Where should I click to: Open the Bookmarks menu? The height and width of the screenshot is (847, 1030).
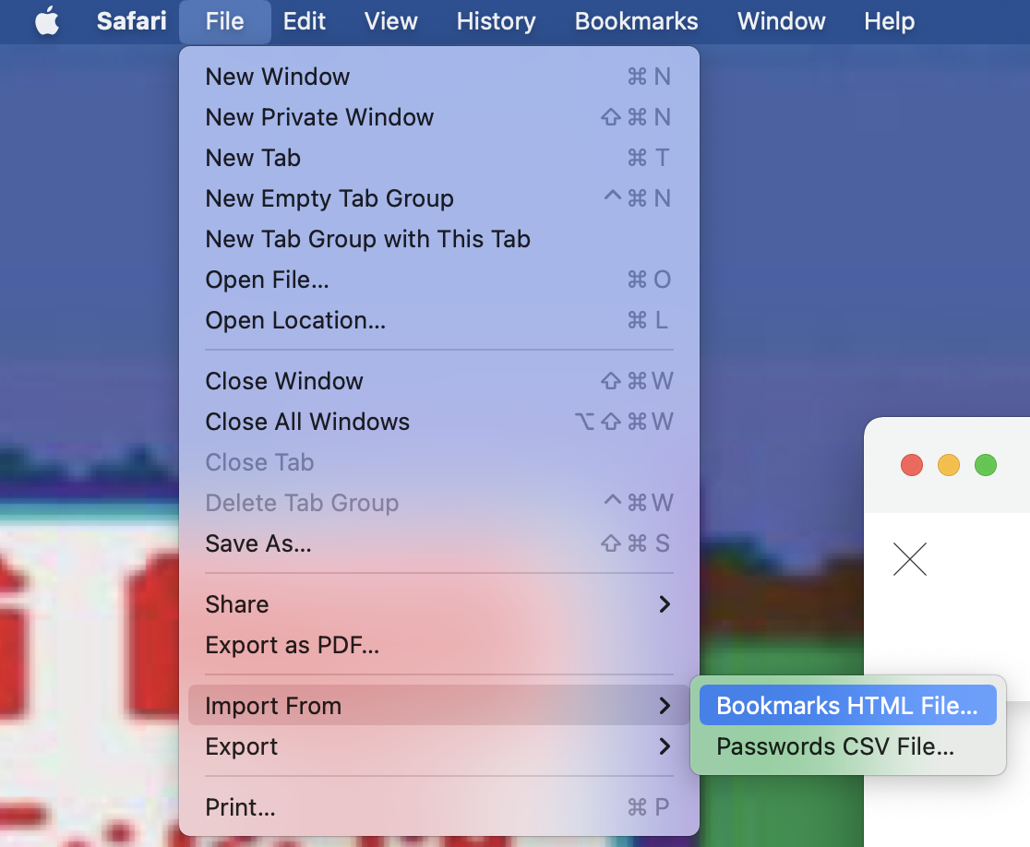pyautogui.click(x=636, y=21)
